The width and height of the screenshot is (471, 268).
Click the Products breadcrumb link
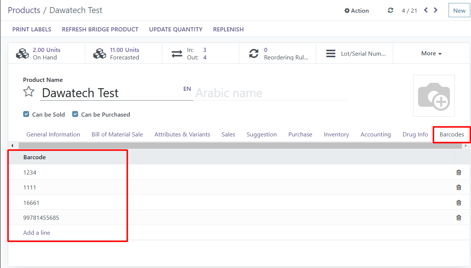(24, 10)
